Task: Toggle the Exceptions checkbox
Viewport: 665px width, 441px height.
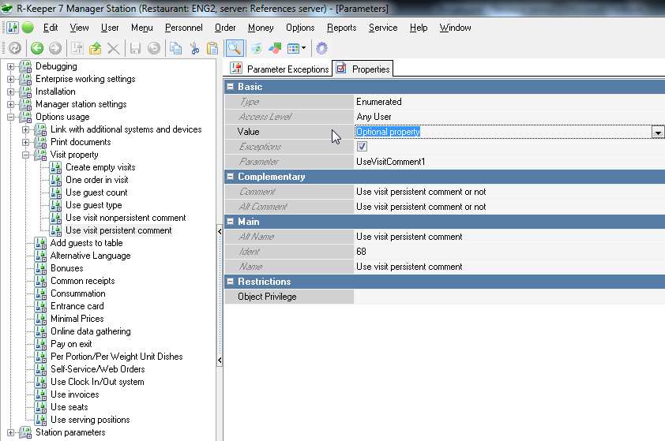Action: [362, 147]
